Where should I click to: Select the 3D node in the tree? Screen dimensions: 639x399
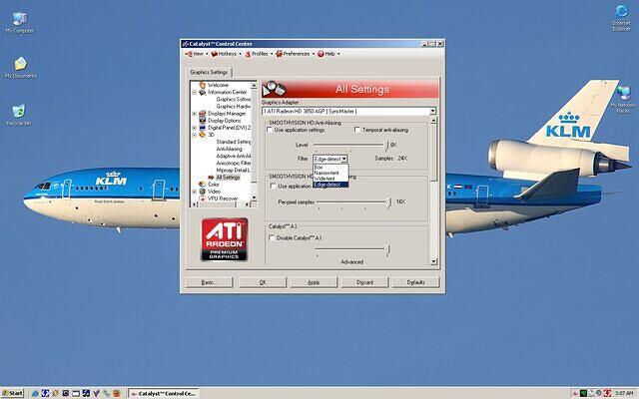(x=211, y=135)
